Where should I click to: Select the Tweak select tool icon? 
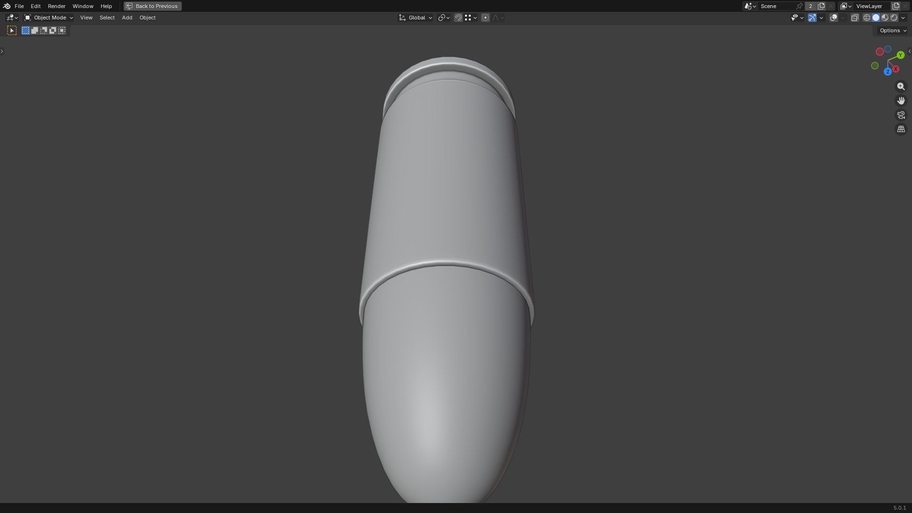[12, 30]
